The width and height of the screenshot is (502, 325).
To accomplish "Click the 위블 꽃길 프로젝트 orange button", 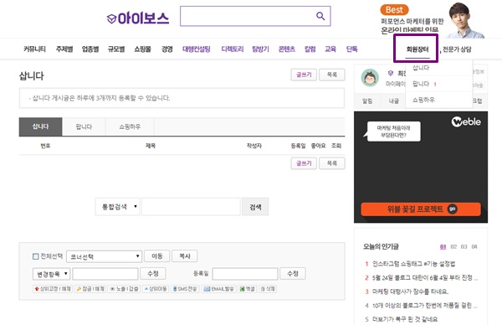I will (x=421, y=209).
